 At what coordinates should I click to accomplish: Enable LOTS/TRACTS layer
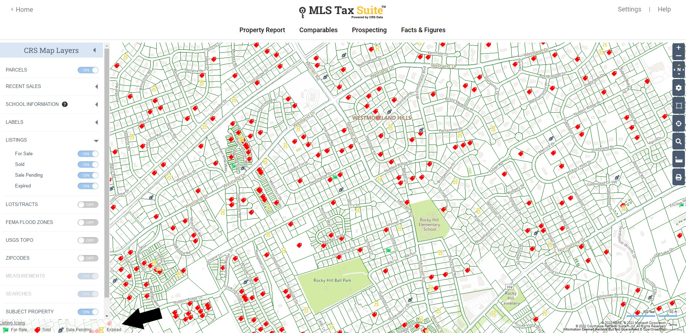(x=88, y=205)
